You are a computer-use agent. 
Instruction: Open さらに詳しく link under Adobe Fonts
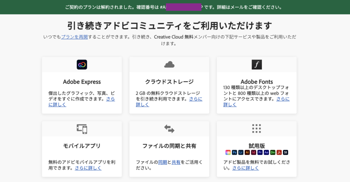pyautogui.click(x=283, y=99)
